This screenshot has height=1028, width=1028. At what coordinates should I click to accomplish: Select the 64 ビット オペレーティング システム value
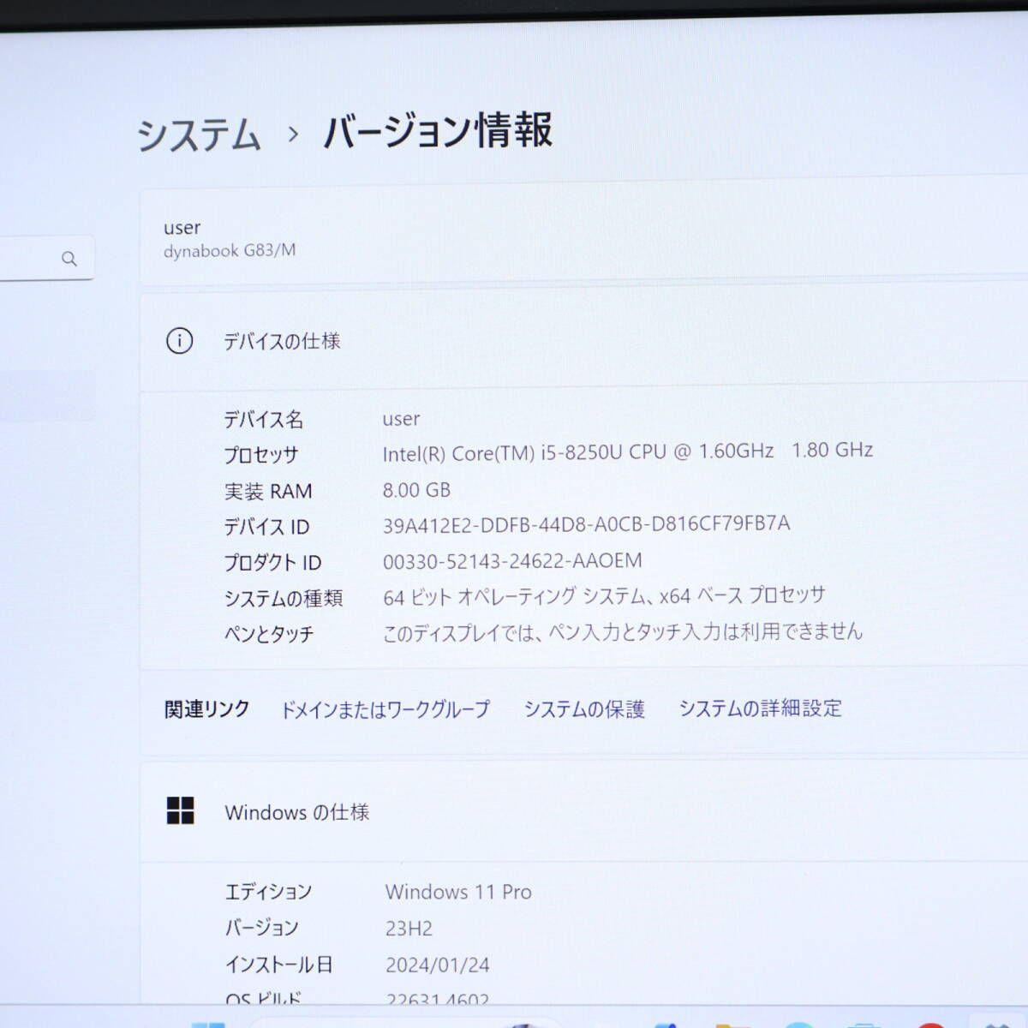click(604, 595)
